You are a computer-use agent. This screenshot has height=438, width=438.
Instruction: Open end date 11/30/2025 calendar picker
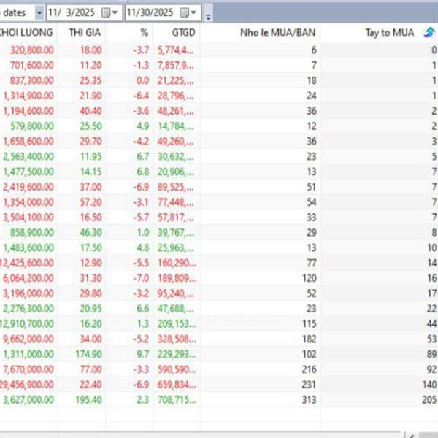point(188,13)
